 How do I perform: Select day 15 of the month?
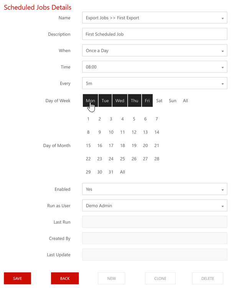(88, 145)
